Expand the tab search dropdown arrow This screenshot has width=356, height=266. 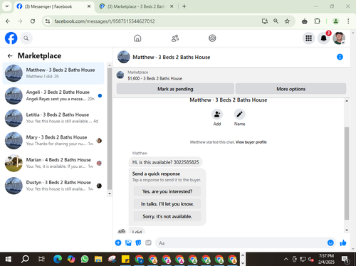(7, 6)
